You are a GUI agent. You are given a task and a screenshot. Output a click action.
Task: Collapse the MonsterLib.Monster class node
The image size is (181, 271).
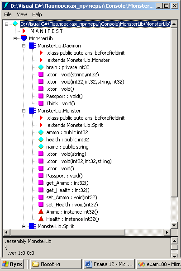(x=24, y=111)
